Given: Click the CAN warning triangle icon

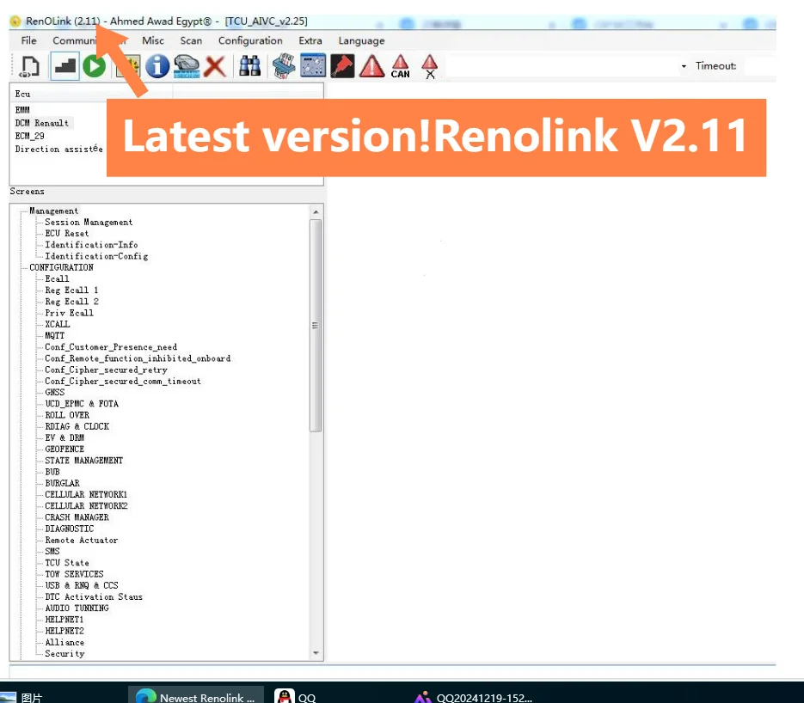Looking at the screenshot, I should point(401,67).
